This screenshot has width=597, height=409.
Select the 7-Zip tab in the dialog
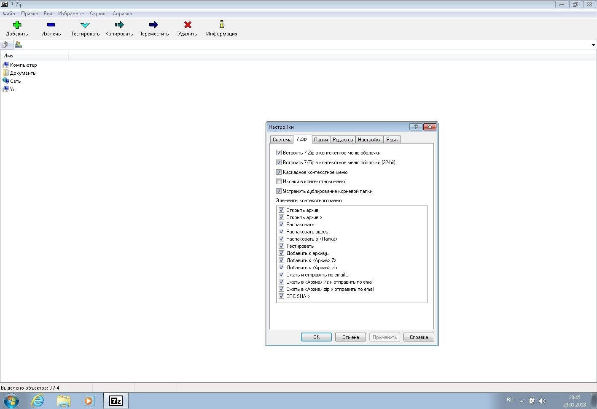point(302,139)
